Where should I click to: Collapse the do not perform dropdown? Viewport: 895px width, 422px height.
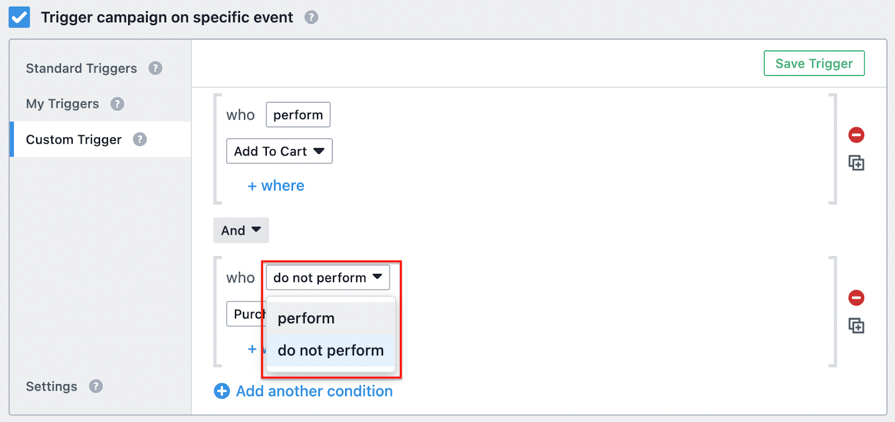point(328,277)
